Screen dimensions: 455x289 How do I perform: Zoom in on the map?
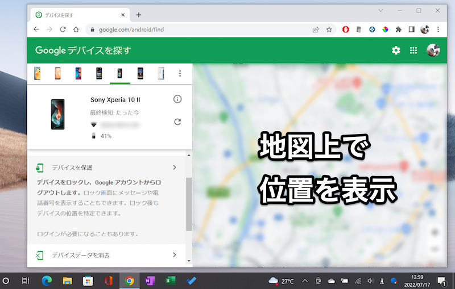pyautogui.click(x=434, y=232)
